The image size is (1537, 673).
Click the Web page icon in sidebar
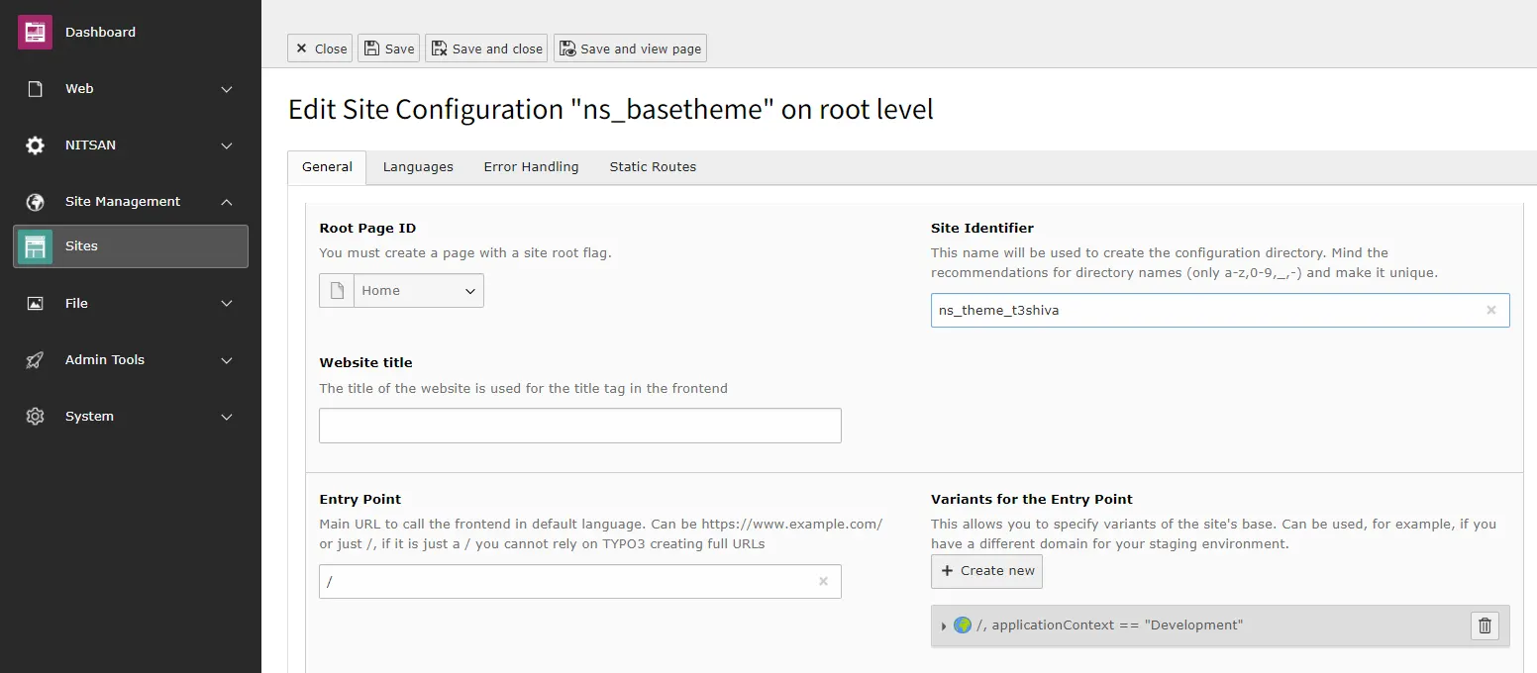[35, 89]
